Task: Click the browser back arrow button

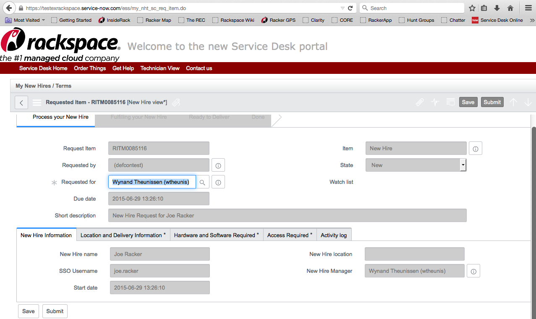Action: tap(9, 8)
